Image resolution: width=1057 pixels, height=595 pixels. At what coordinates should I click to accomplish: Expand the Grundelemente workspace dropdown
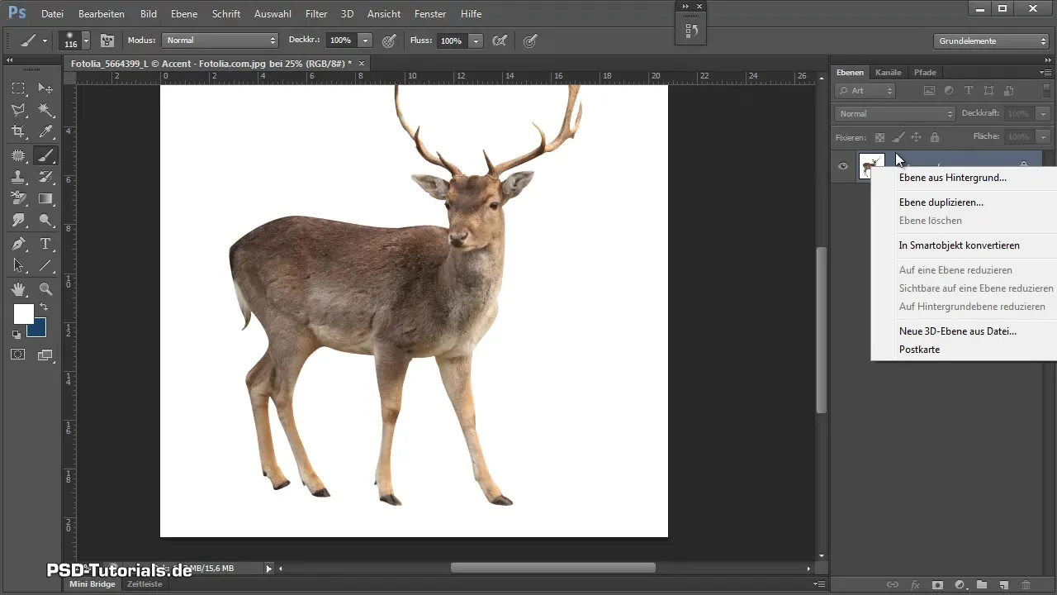coord(992,40)
